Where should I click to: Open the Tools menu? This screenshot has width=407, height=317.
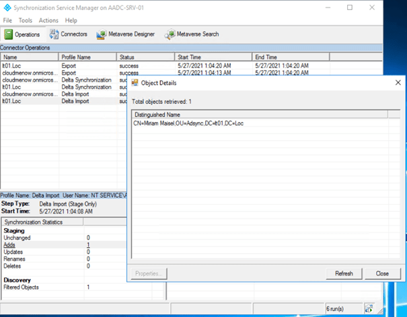26,21
